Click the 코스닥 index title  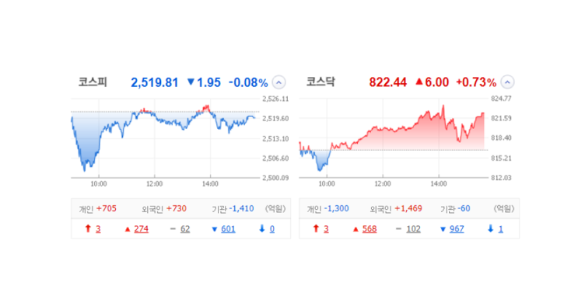point(321,82)
